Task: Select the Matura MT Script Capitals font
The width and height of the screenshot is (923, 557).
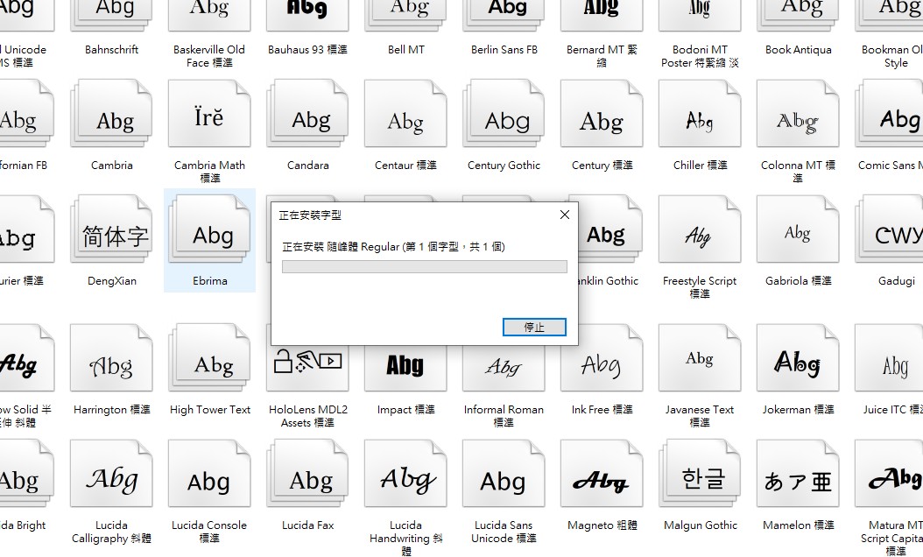Action: (889, 474)
